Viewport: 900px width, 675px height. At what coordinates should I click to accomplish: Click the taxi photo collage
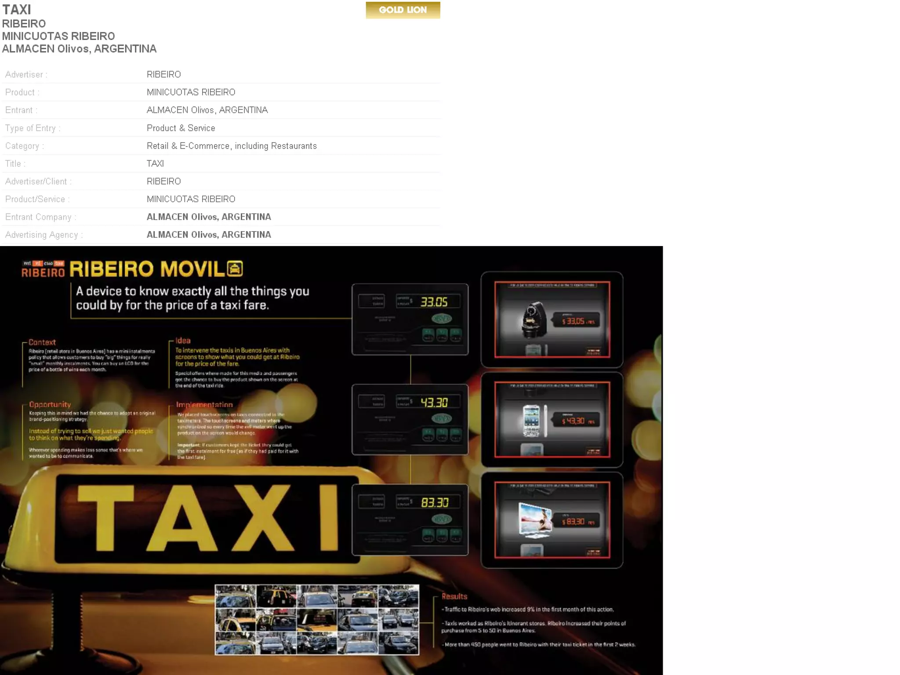click(316, 620)
